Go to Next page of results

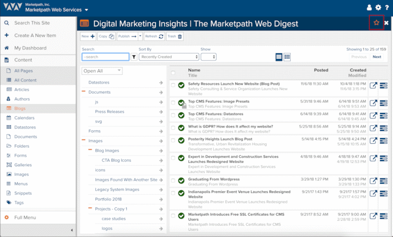[x=377, y=57]
